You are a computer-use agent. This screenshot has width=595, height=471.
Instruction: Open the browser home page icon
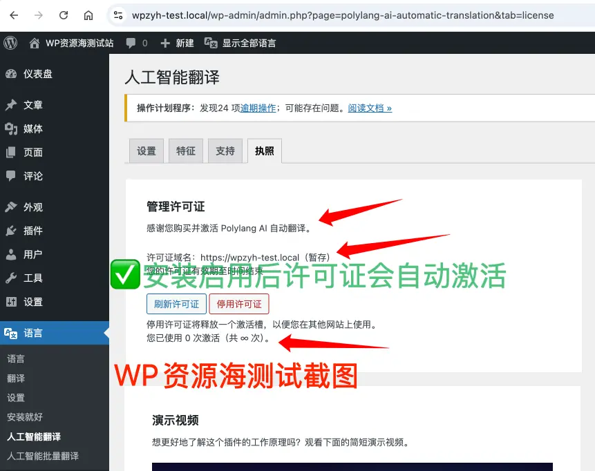pos(88,15)
